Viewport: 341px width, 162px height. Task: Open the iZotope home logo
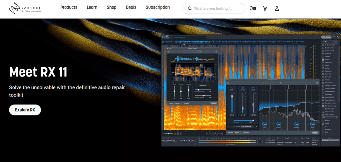25,9
